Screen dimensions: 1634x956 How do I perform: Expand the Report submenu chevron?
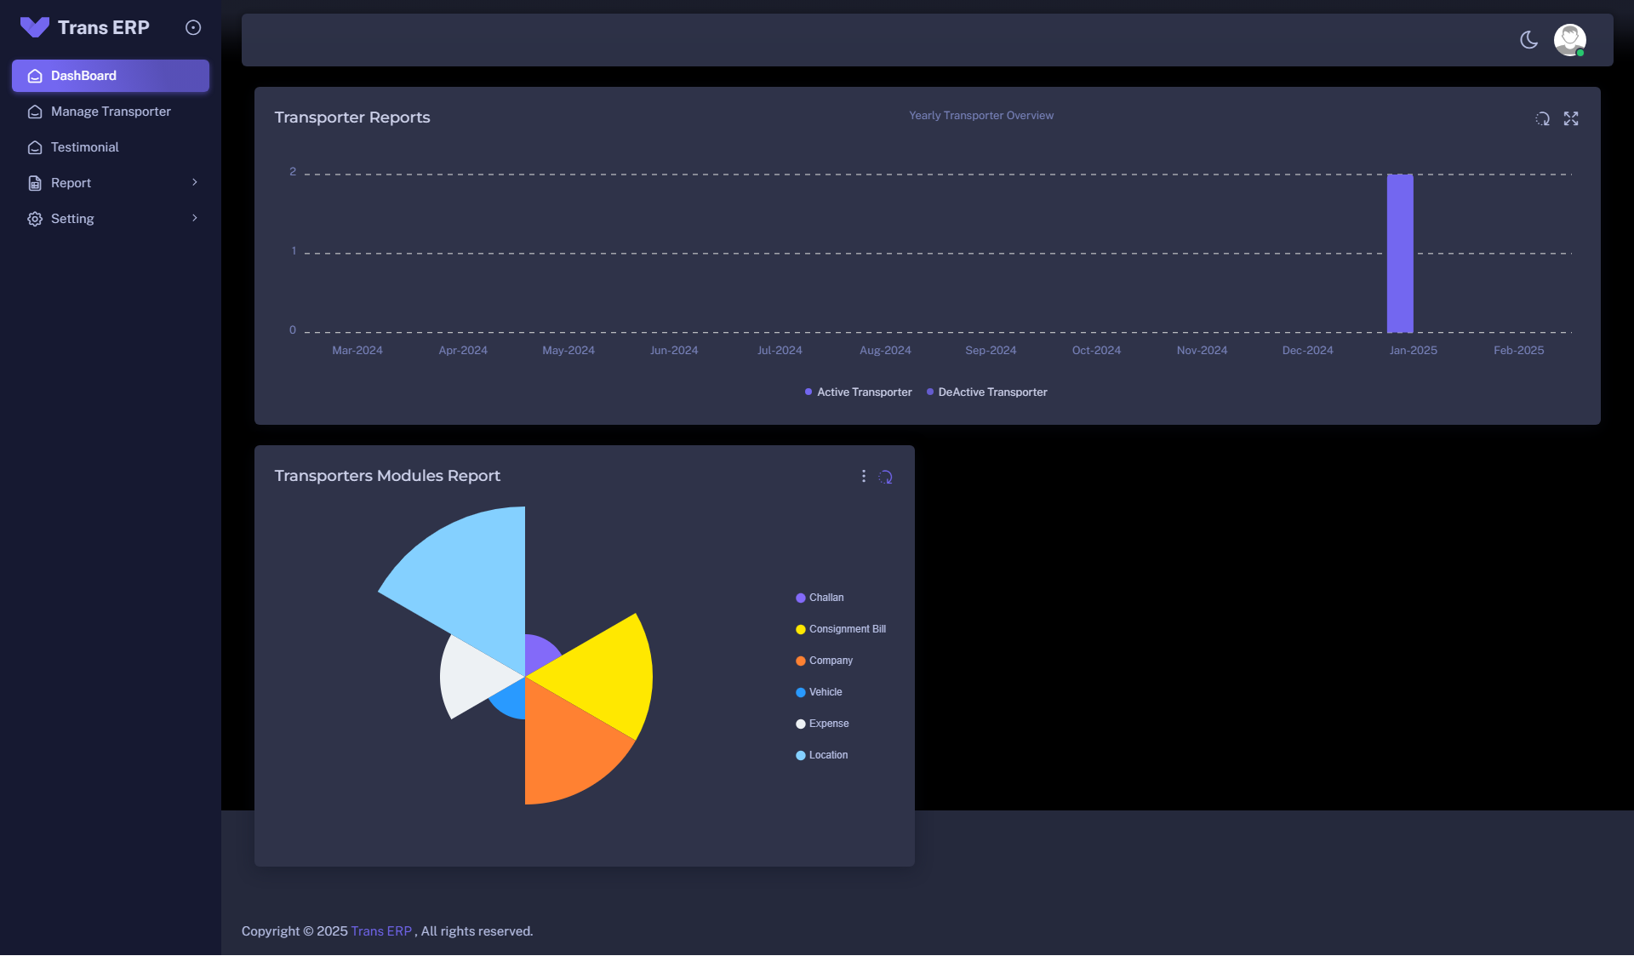click(x=195, y=182)
